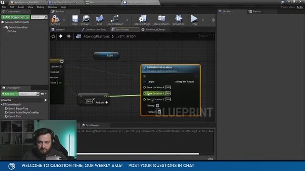Screen dimensions: 305x171
Task: Start Simulation from toolbar
Action: pyautogui.click(x=179, y=20)
